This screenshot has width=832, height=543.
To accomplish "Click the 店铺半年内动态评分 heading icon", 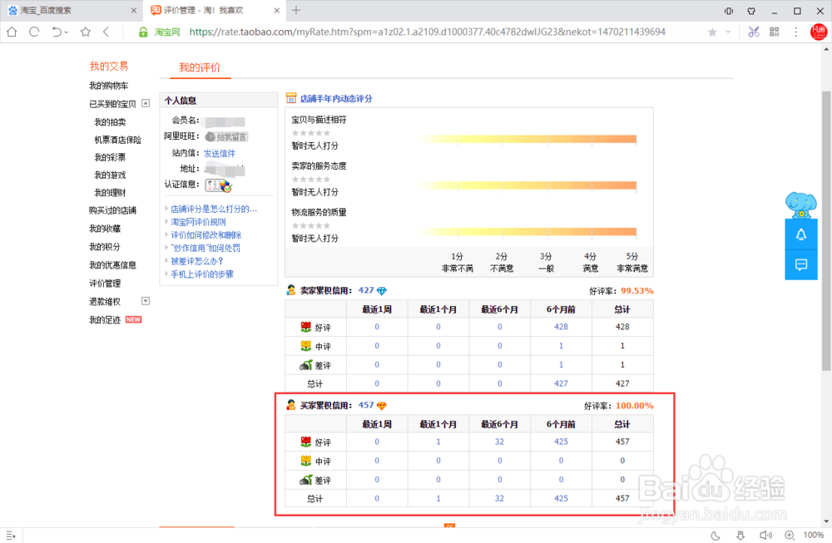I will click(x=290, y=98).
